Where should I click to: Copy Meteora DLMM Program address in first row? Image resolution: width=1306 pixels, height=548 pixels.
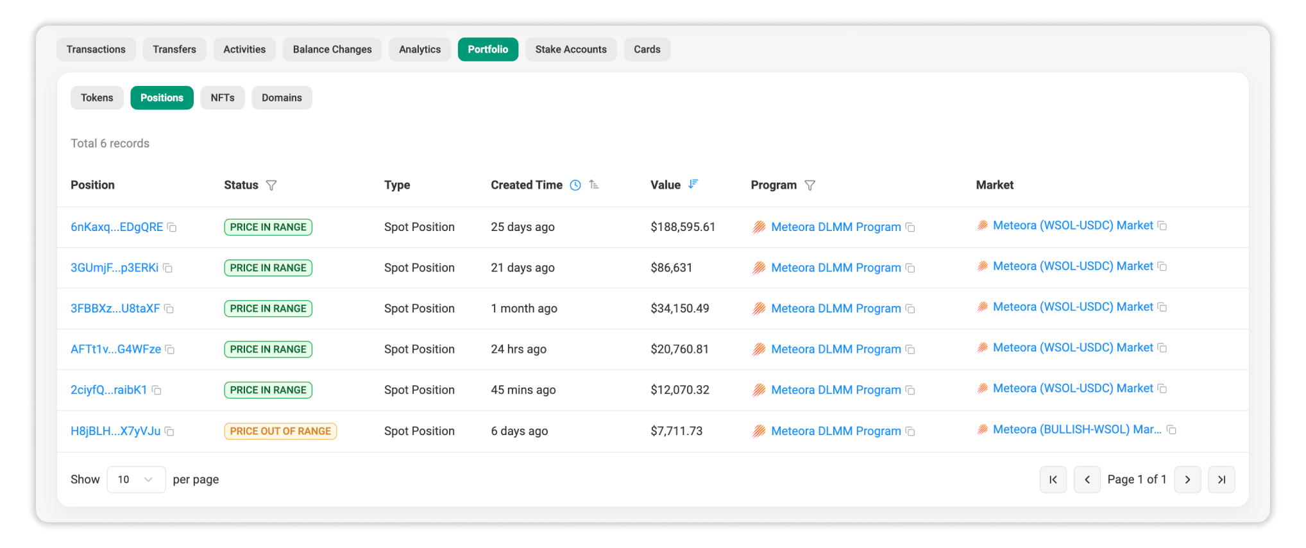click(x=910, y=227)
